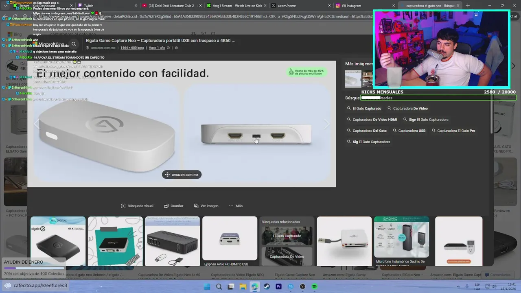Expand the Más options menu

pos(236,206)
